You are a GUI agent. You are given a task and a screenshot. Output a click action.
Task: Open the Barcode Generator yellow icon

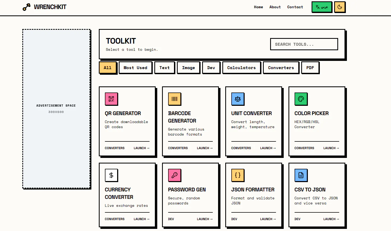click(x=175, y=99)
